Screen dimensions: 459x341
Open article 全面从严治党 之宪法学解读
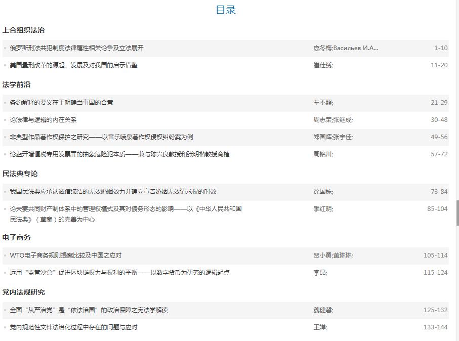(x=89, y=310)
